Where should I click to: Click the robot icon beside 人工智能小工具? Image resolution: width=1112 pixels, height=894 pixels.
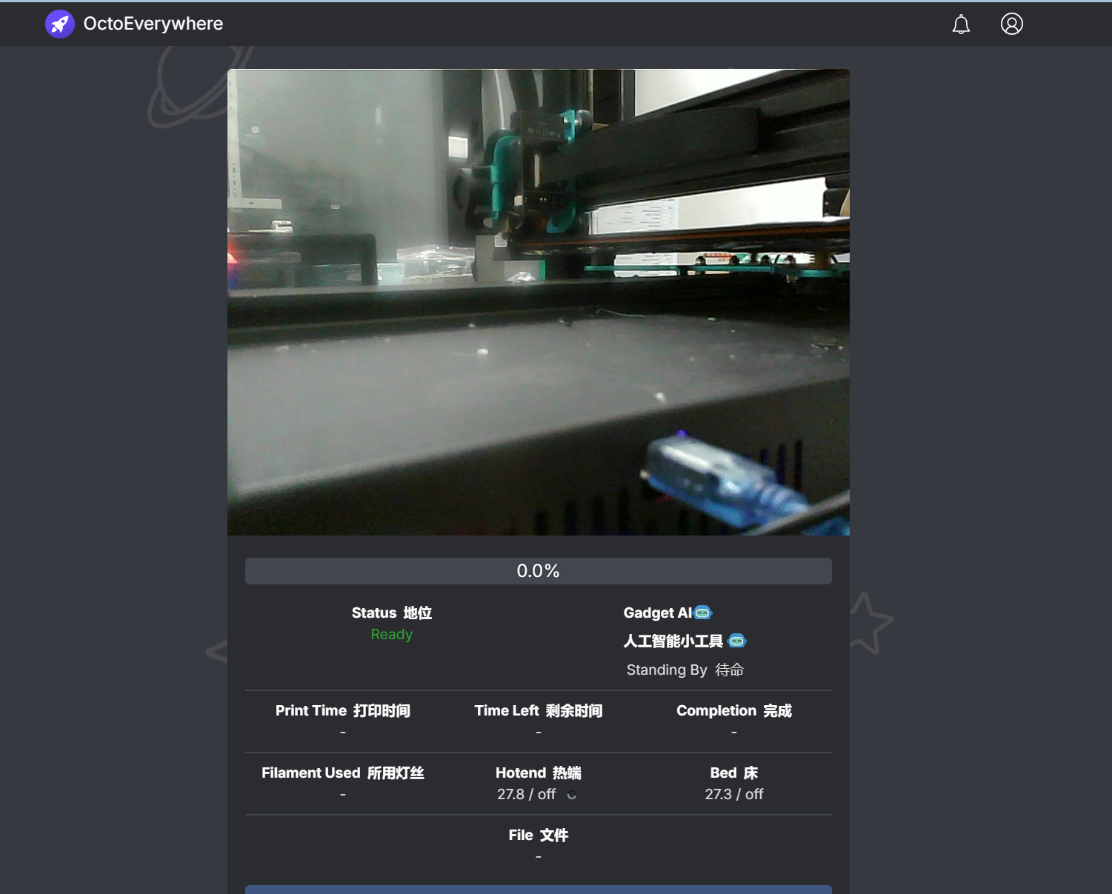pos(736,641)
